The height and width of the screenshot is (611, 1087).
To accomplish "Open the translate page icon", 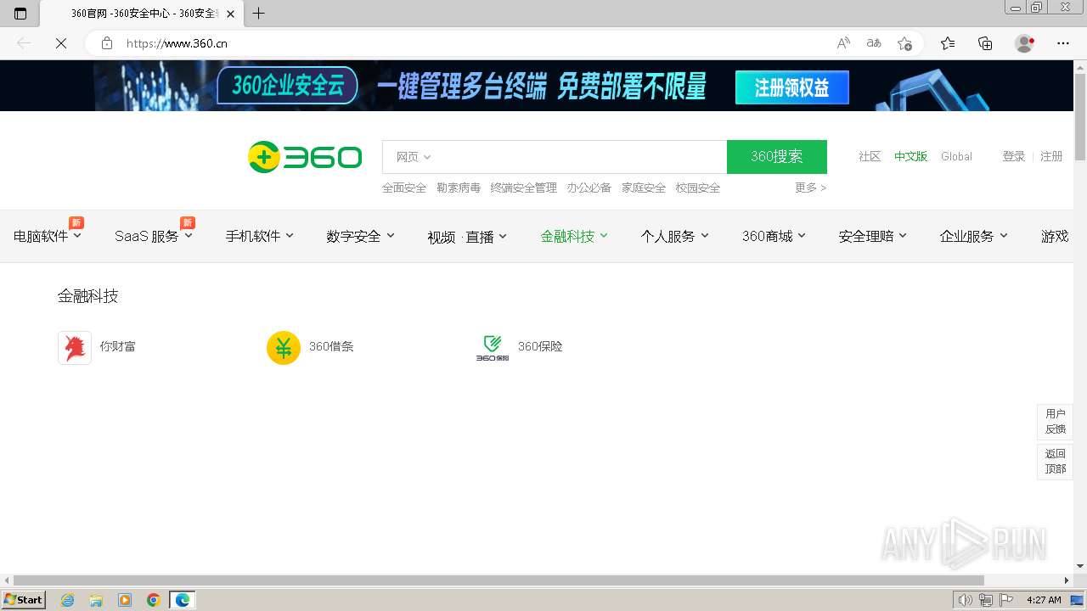I will [874, 43].
